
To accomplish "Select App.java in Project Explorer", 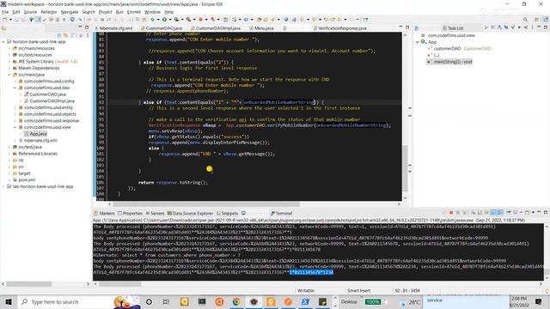I will 38,134.
